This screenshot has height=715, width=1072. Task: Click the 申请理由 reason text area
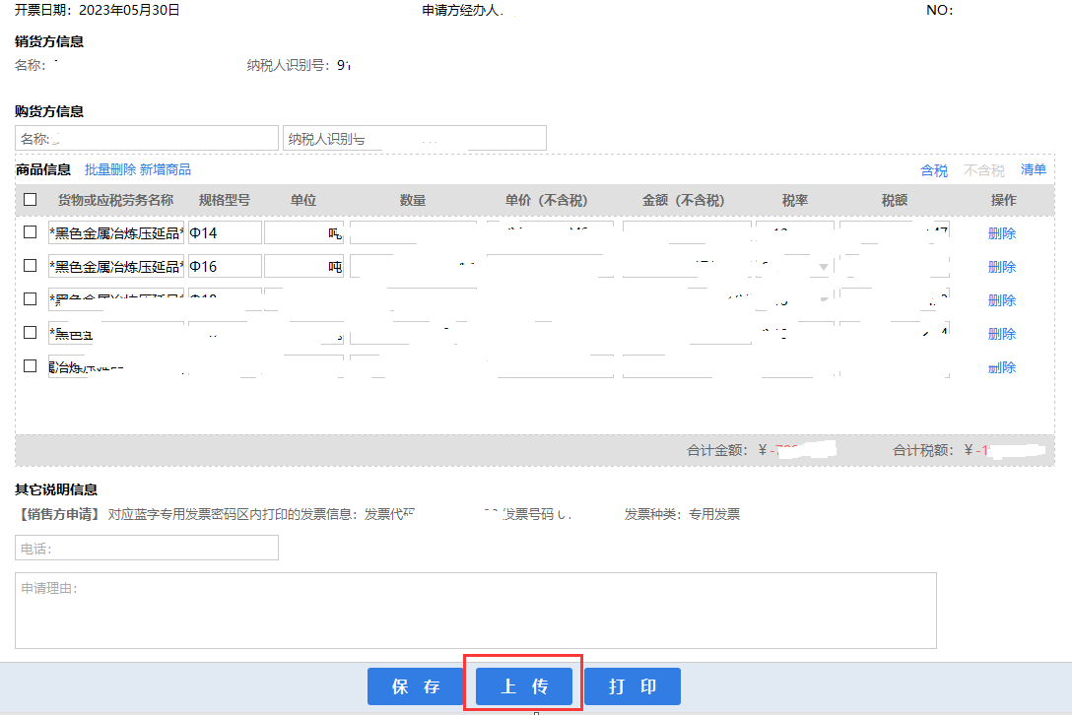click(475, 611)
